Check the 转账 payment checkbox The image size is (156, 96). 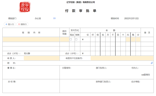[76, 39]
